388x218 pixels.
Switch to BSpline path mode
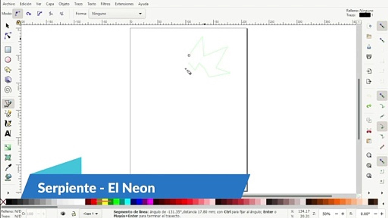(x=40, y=14)
